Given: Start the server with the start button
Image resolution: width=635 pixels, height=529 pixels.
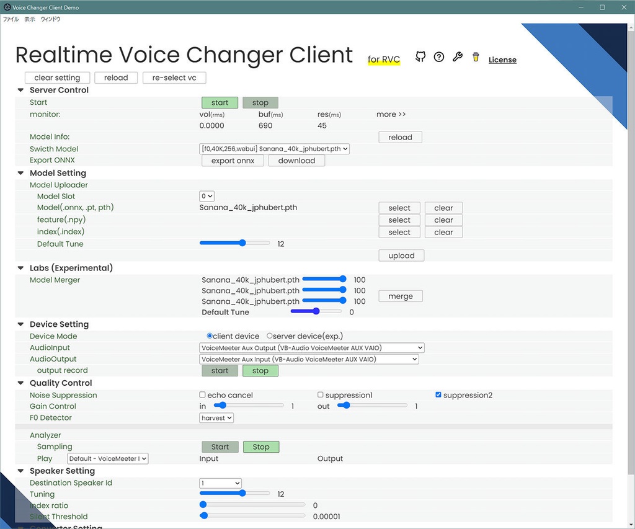Looking at the screenshot, I should (220, 102).
